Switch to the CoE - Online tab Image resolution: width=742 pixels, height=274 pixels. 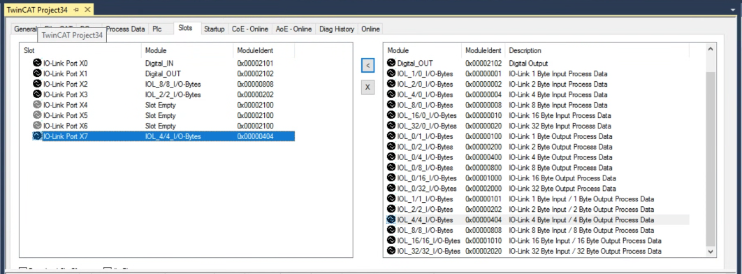coord(250,29)
